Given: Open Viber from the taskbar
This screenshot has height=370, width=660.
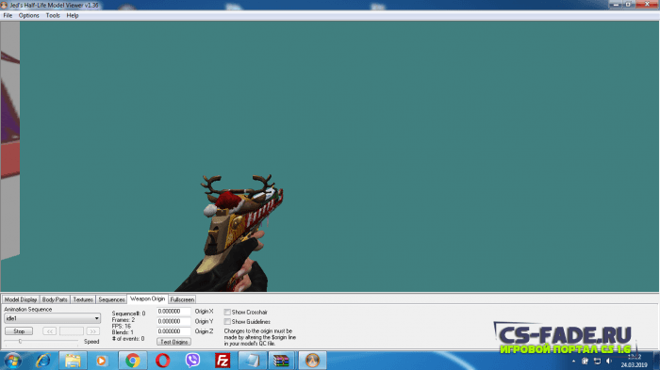Looking at the screenshot, I should point(192,361).
